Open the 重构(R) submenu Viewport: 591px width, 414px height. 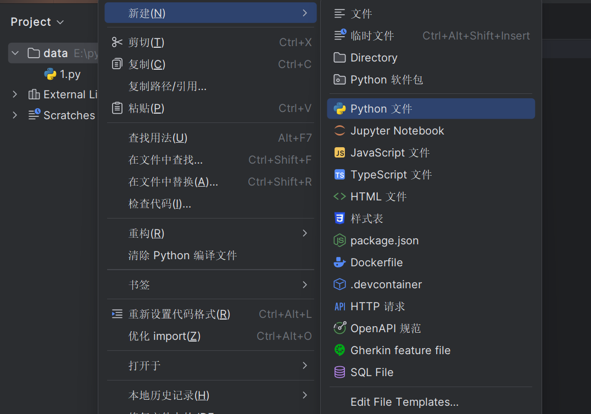click(x=210, y=233)
